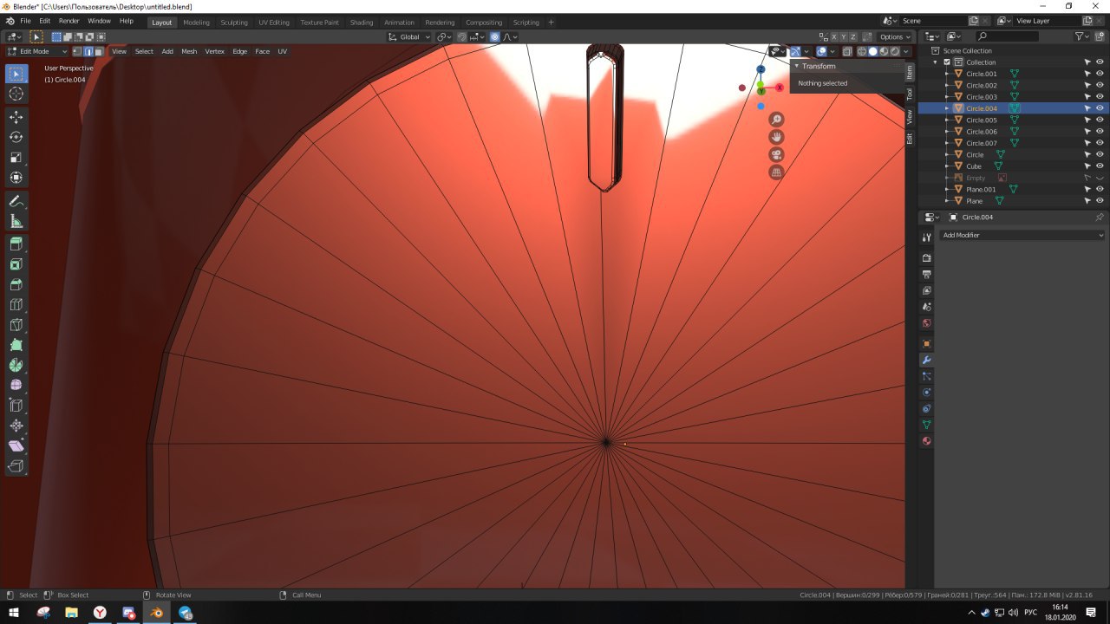Screen dimensions: 1110x624
Task: Select the Shrink/Fatten tool
Action: click(16, 426)
